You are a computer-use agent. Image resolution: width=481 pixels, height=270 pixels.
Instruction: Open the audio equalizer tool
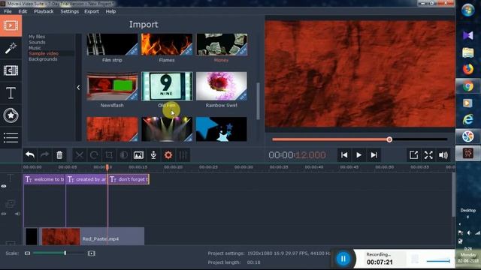pos(183,155)
